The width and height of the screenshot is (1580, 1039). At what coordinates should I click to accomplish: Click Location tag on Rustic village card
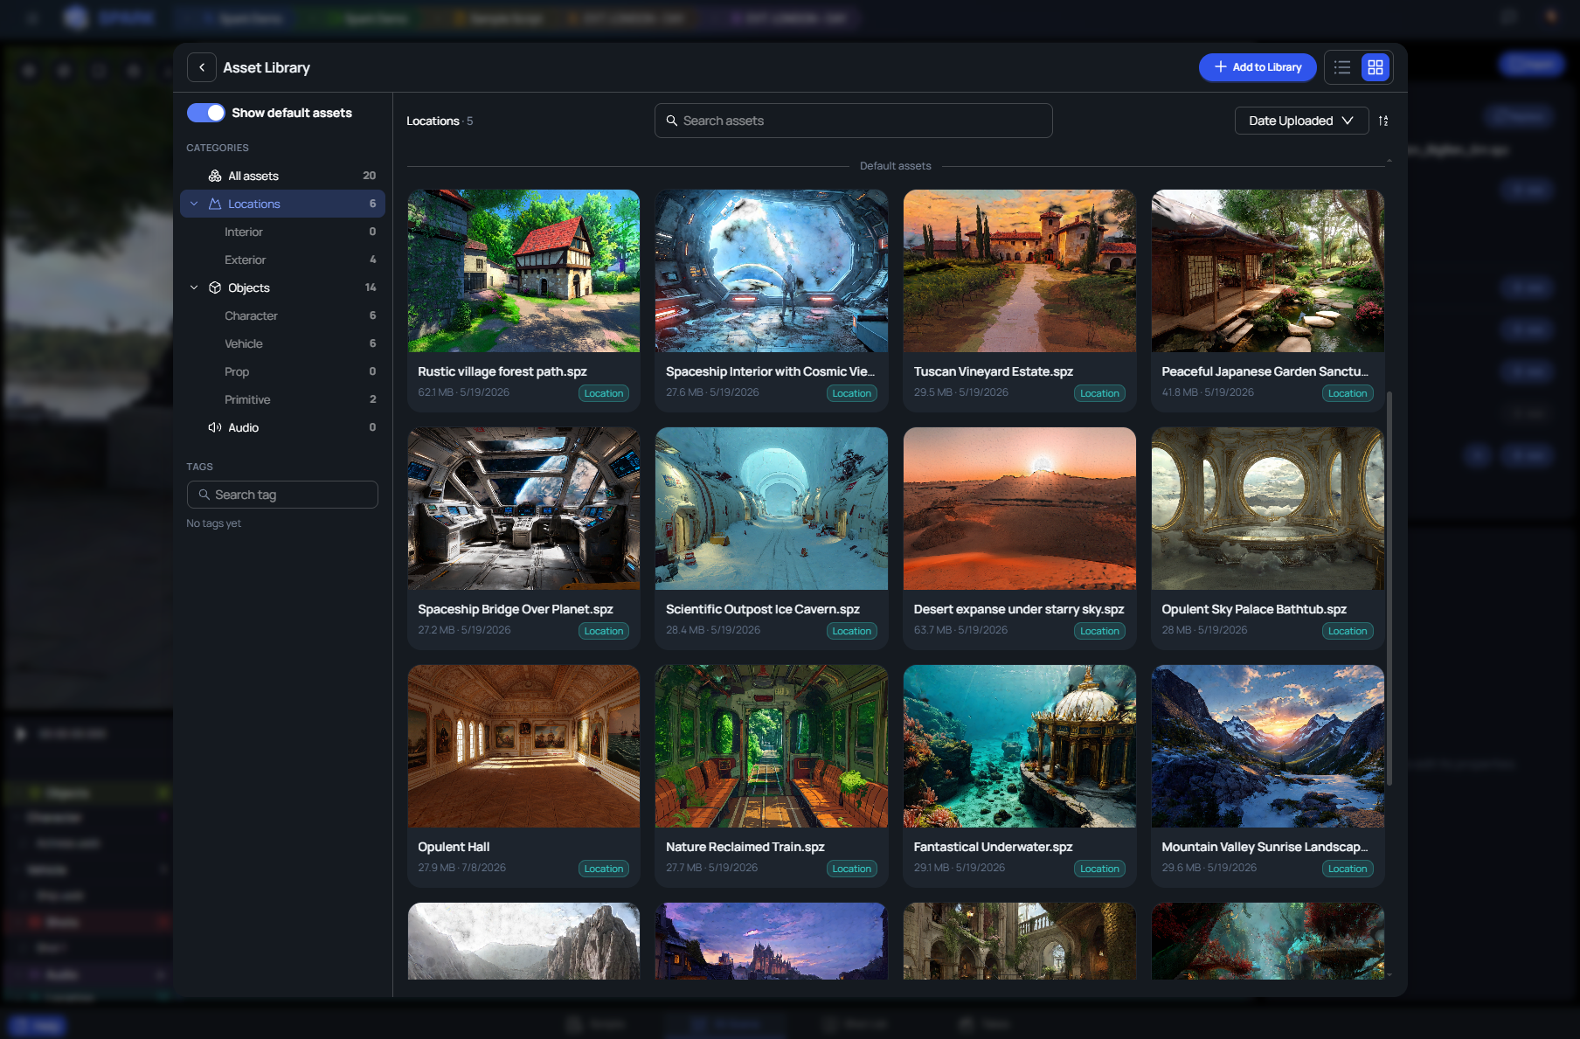pyautogui.click(x=604, y=393)
